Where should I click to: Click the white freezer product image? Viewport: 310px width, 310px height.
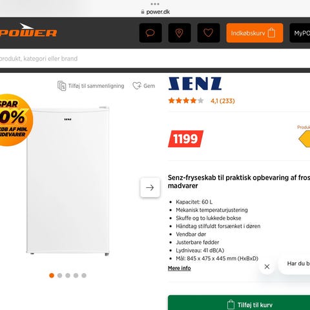point(68,180)
